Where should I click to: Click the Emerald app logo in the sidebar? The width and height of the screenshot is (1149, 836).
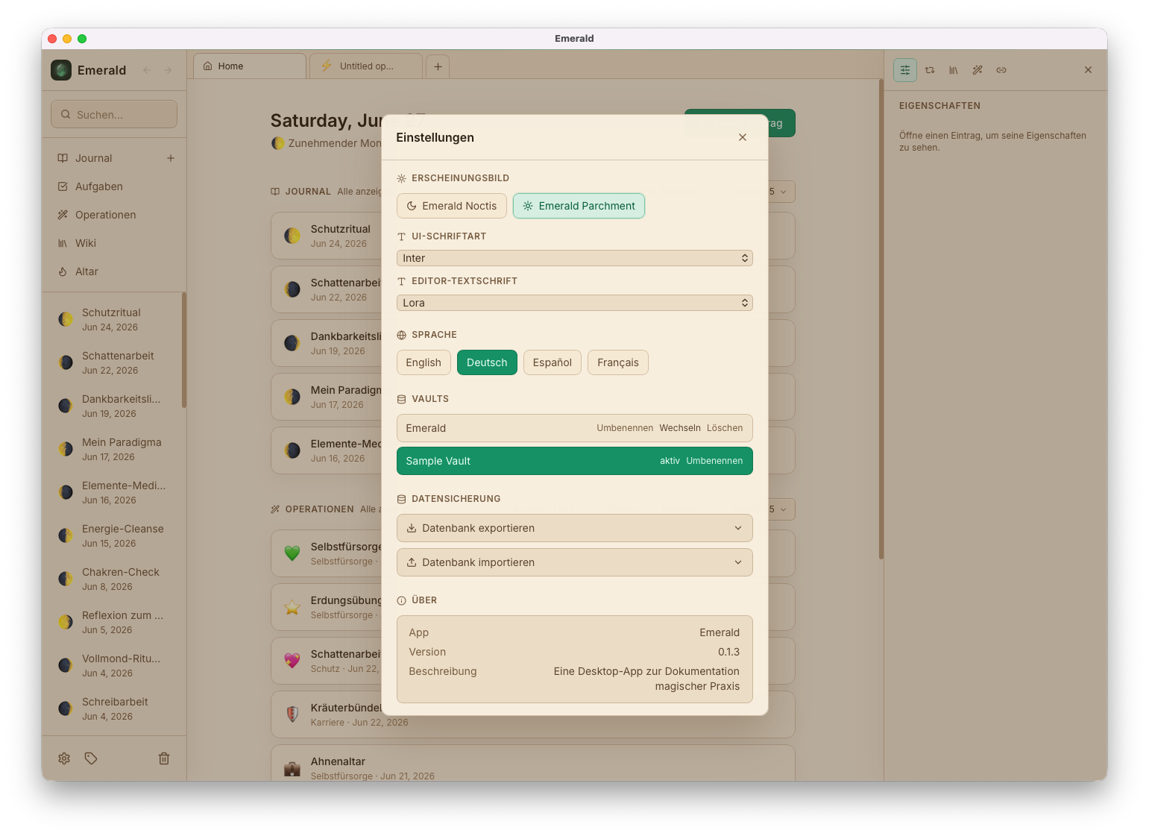pos(61,70)
